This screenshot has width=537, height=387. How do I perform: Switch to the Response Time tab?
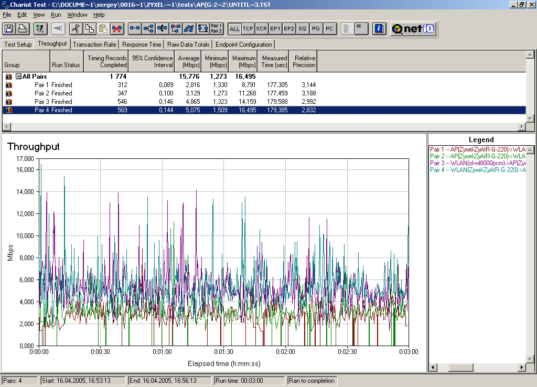142,45
